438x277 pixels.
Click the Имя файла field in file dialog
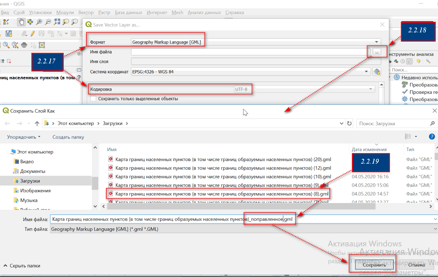click(x=241, y=219)
